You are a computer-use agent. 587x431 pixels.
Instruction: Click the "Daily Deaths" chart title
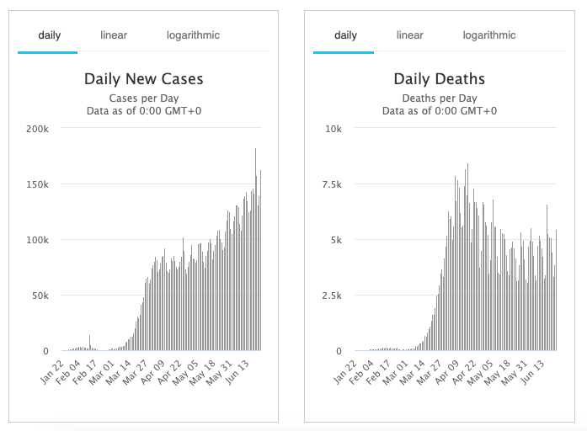pyautogui.click(x=439, y=80)
